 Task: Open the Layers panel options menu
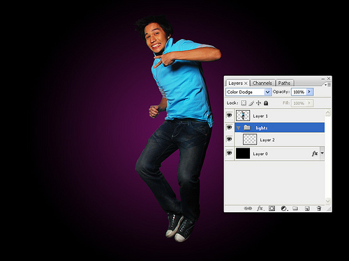(327, 85)
